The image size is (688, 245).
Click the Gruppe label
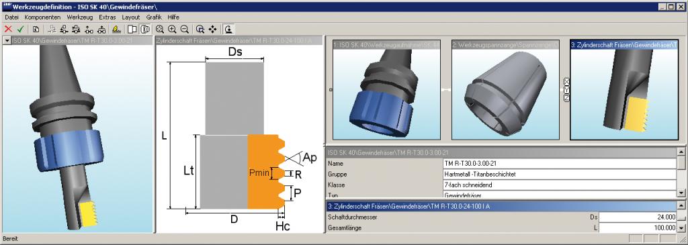(x=337, y=174)
